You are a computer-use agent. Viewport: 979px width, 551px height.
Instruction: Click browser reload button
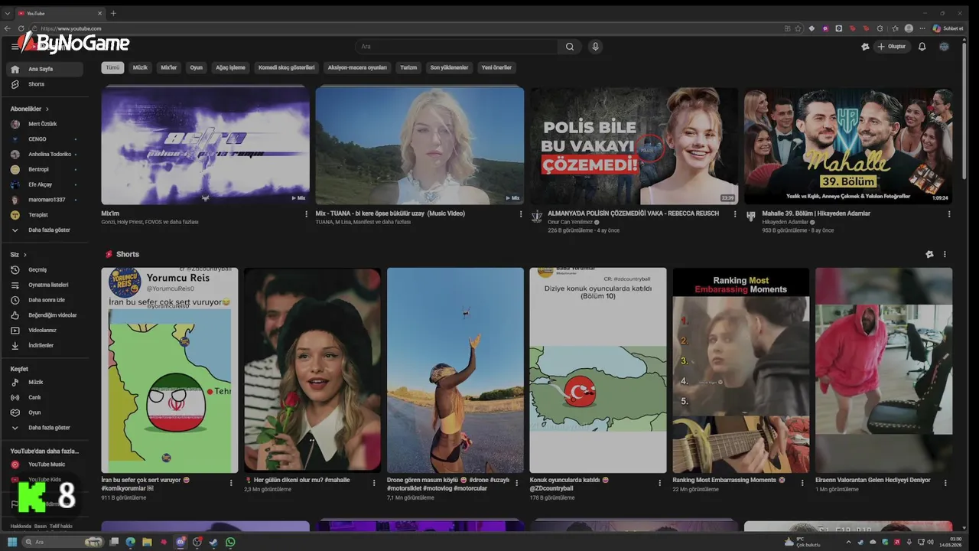tap(21, 28)
